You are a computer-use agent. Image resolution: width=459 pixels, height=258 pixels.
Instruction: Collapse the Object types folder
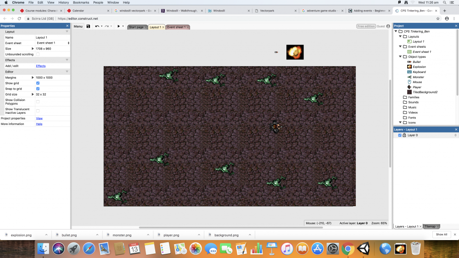point(400,56)
